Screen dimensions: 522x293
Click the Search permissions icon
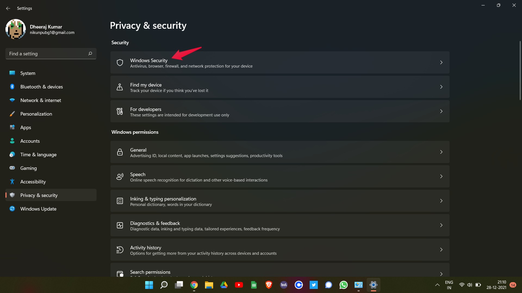click(120, 273)
